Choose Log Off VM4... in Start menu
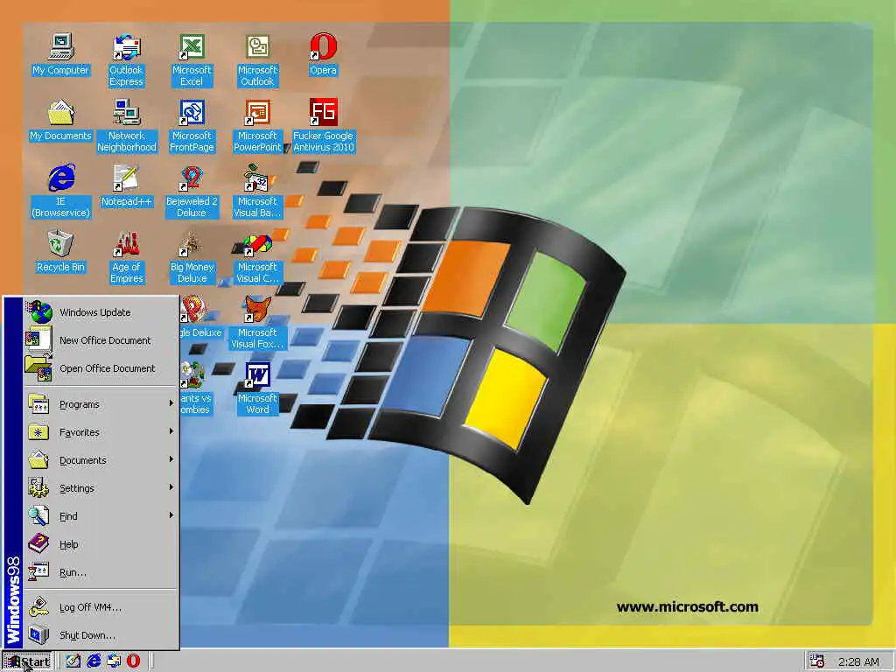The height and width of the screenshot is (672, 896). click(x=101, y=607)
